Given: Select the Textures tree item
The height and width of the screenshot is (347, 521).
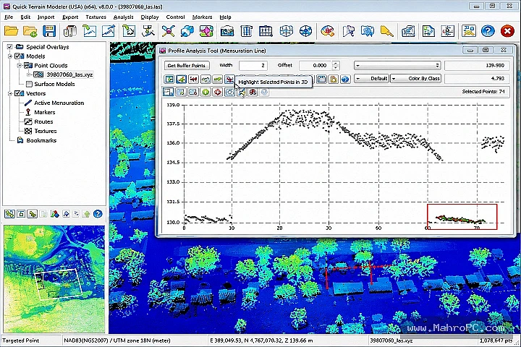Looking at the screenshot, I should point(46,131).
